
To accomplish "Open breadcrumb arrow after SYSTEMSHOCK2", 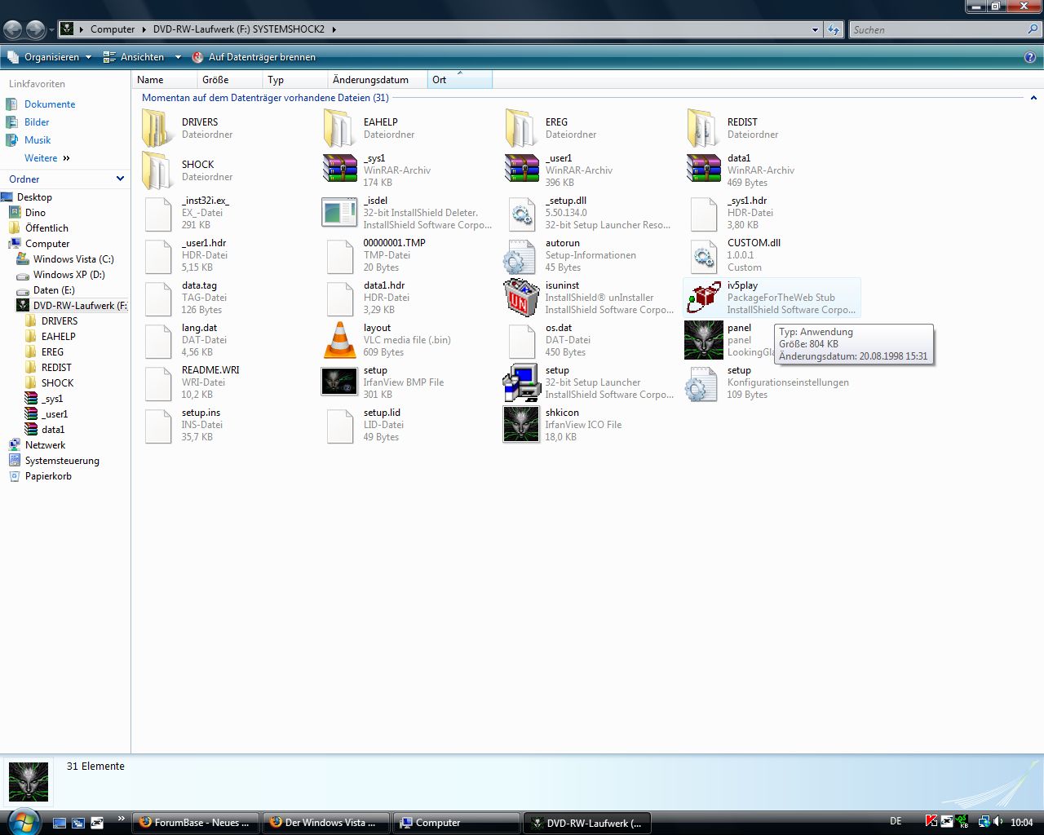I will click(334, 29).
